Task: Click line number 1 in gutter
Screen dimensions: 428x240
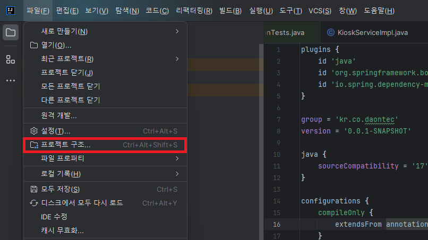Action: (278, 50)
